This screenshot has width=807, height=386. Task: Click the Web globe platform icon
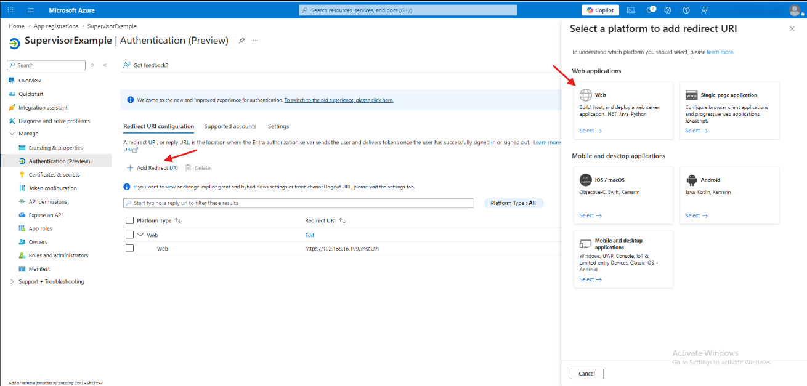click(585, 95)
